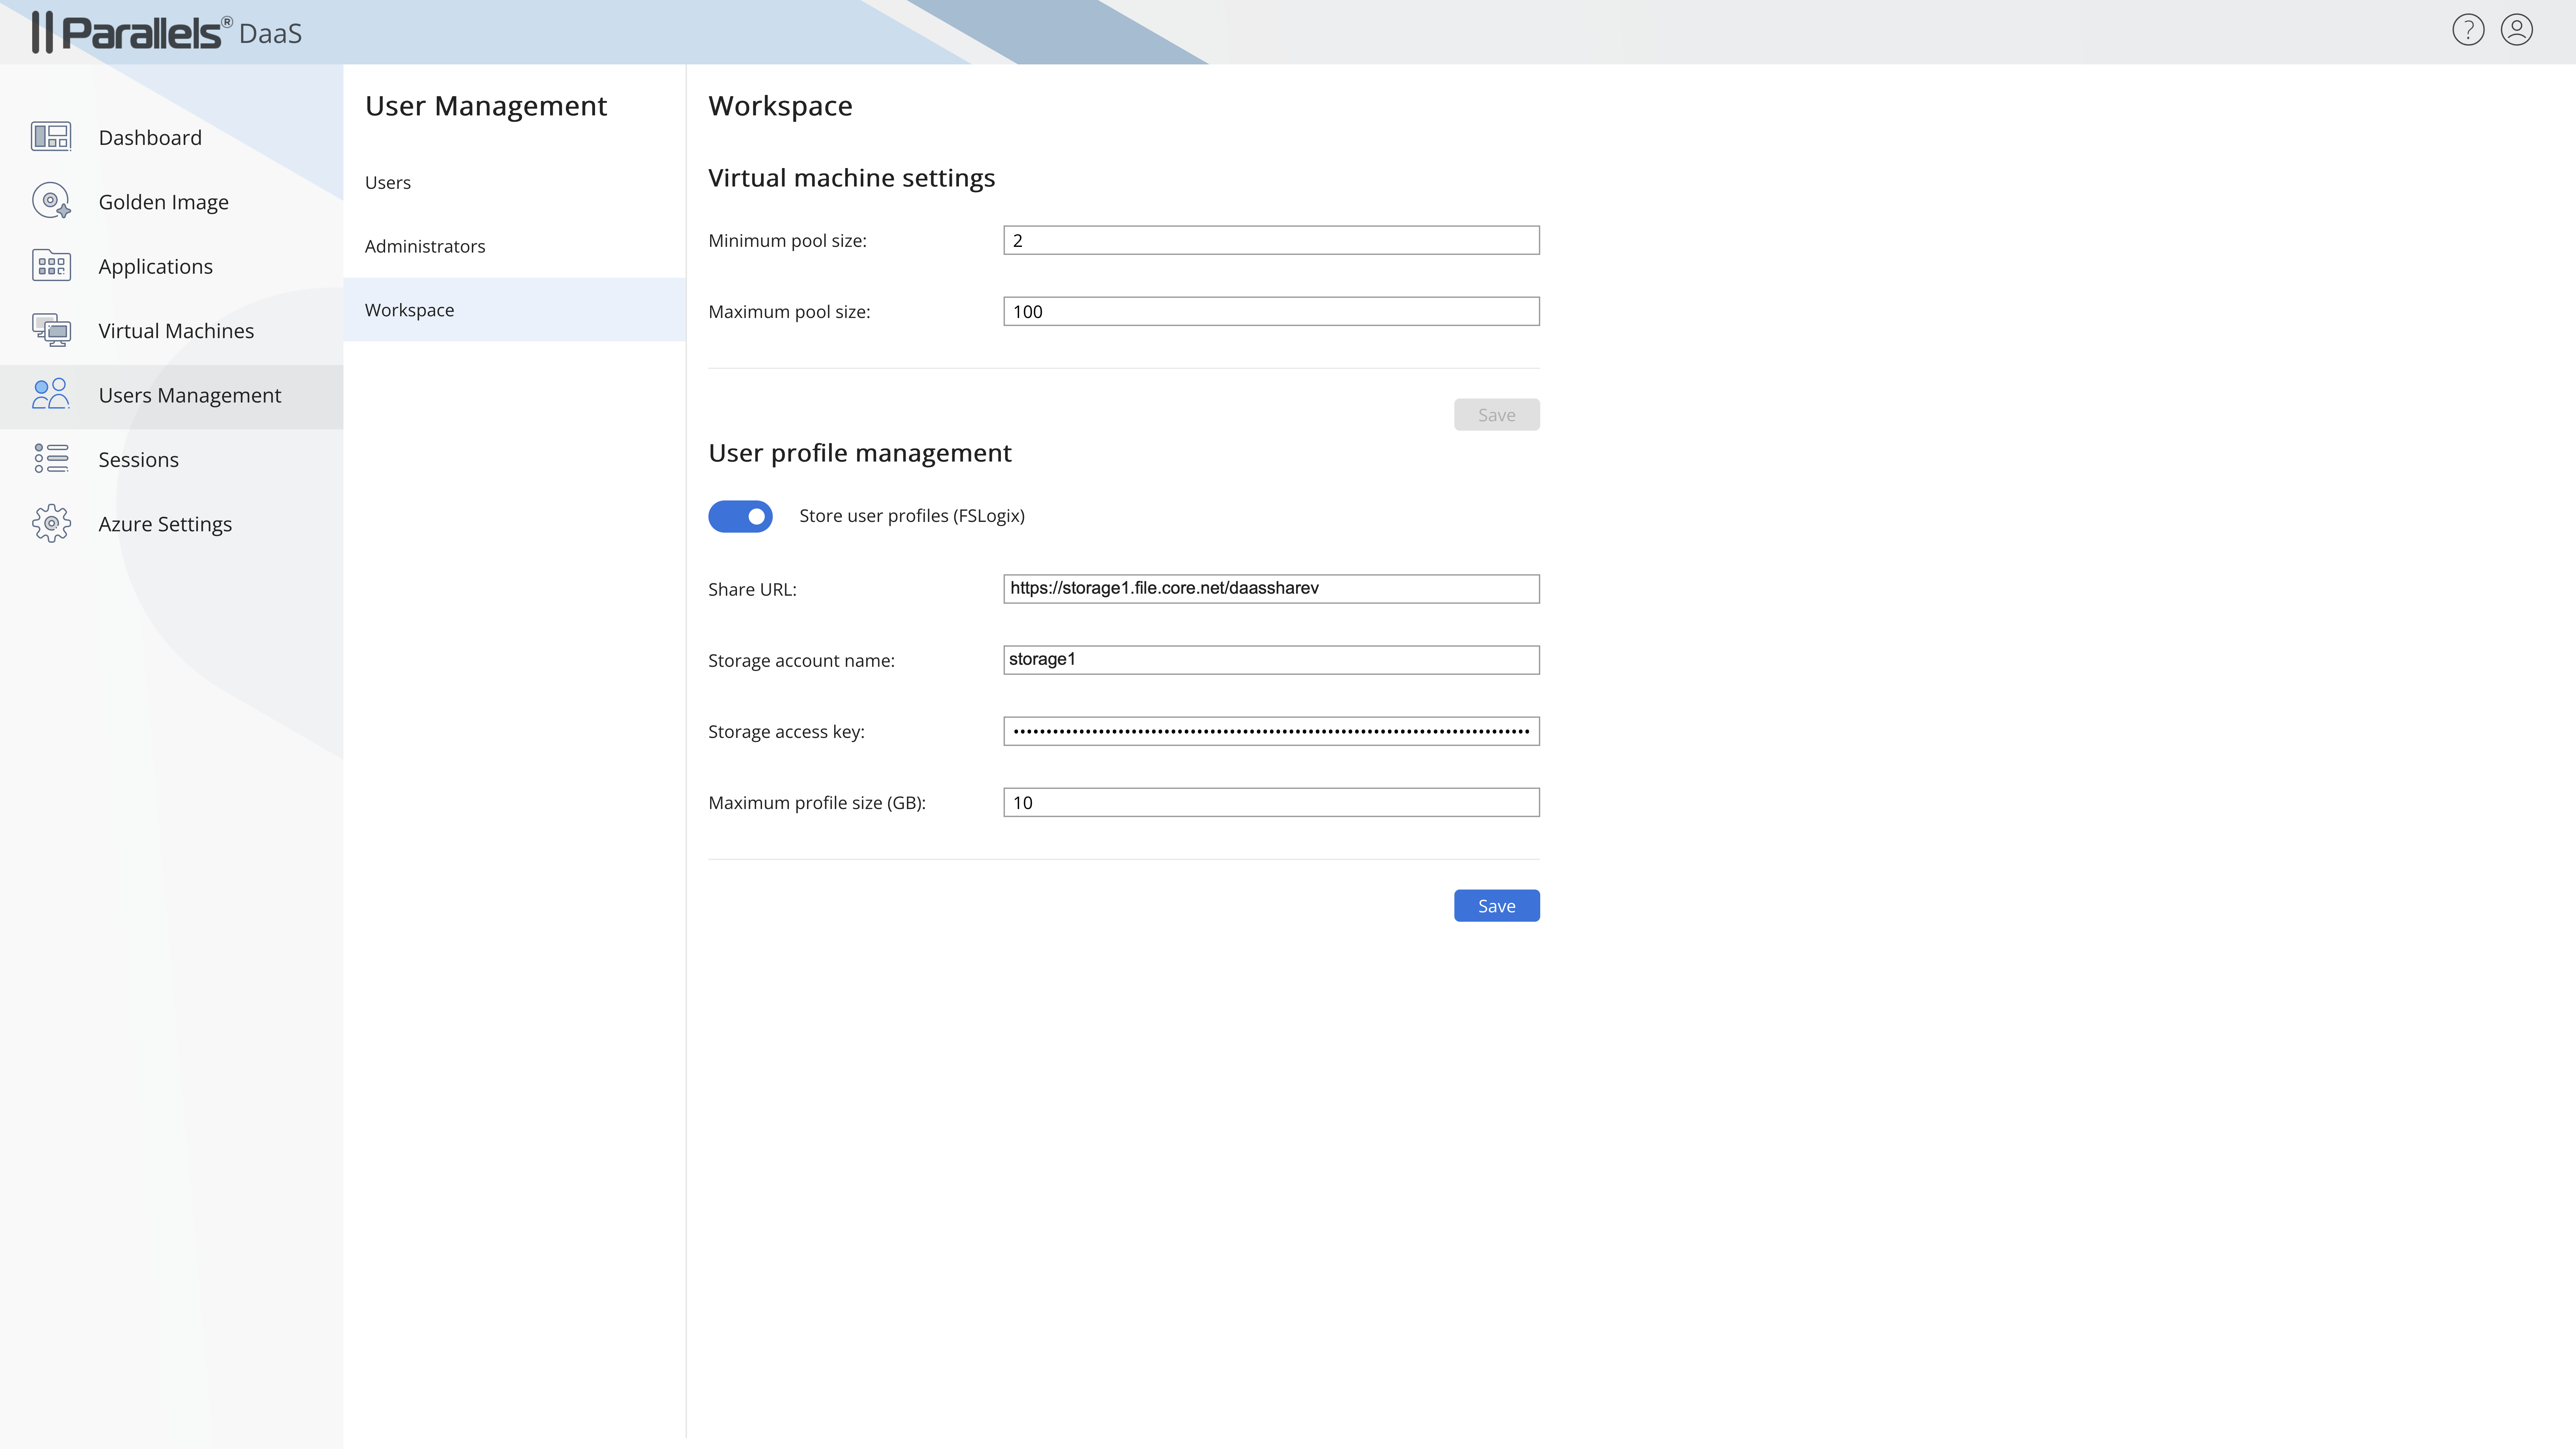Click the Sessions list icon
The width and height of the screenshot is (2576, 1449).
click(51, 459)
